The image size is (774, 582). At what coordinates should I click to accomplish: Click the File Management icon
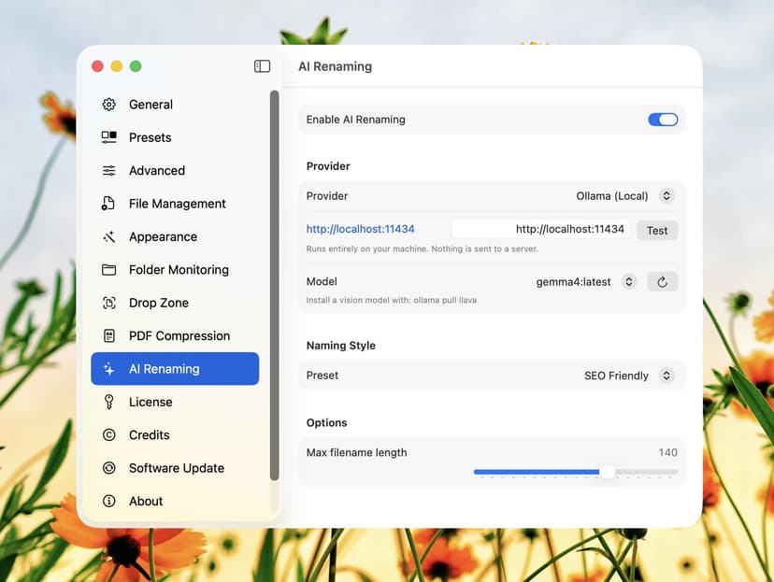tap(108, 204)
